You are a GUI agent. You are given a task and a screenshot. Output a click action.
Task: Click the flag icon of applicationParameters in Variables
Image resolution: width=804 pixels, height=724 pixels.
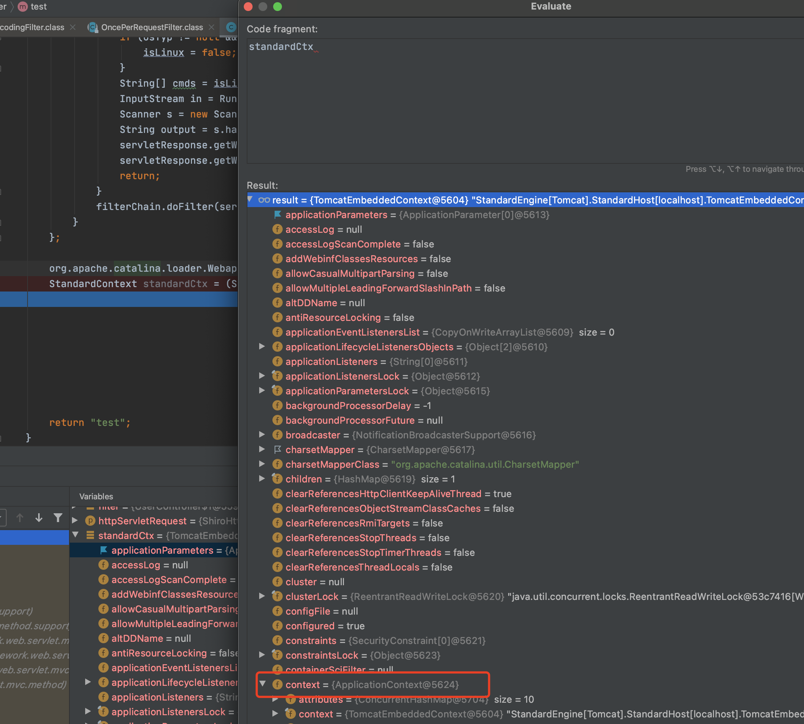pyautogui.click(x=104, y=550)
